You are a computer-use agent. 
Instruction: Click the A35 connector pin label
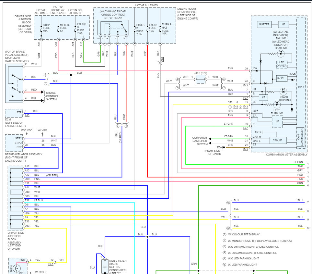(39, 44)
